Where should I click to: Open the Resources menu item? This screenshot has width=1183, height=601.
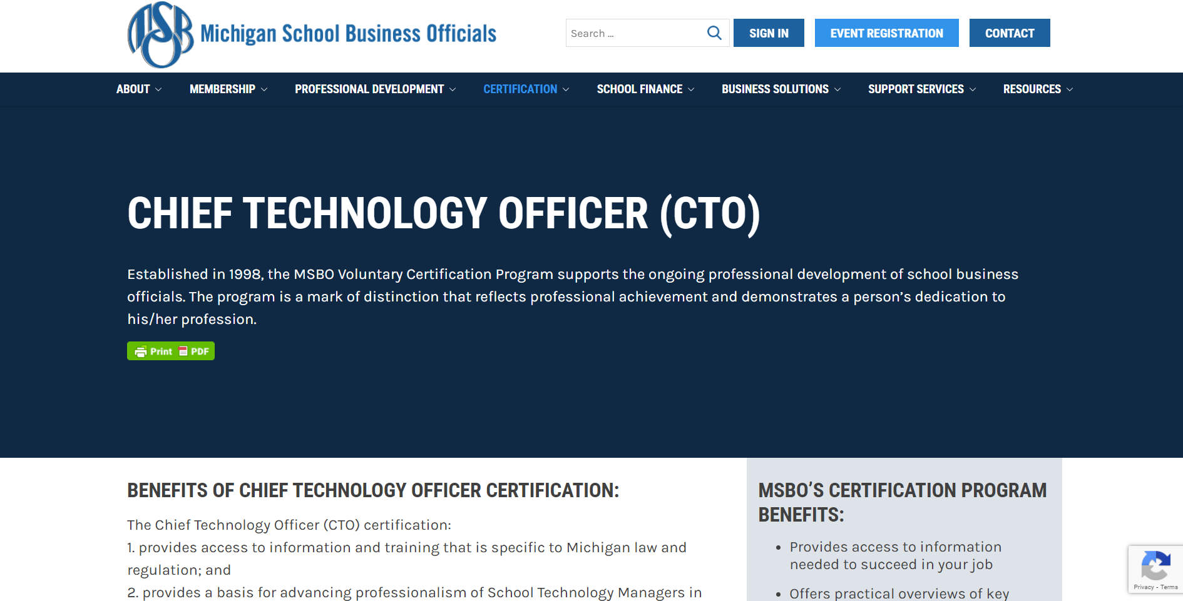pyautogui.click(x=1032, y=89)
